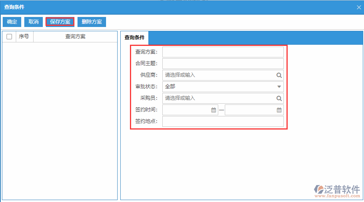Tick the select-all checkbox in the list header
Screen dimensions: 364x202
(x=9, y=37)
